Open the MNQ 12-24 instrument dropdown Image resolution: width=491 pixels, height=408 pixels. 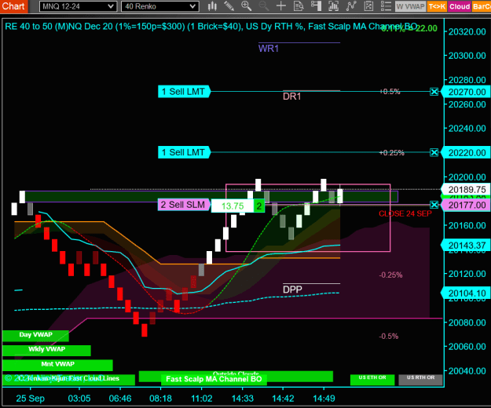pyautogui.click(x=78, y=6)
